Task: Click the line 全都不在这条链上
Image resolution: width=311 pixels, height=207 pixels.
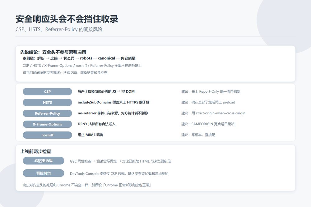Action: [x=82, y=66]
